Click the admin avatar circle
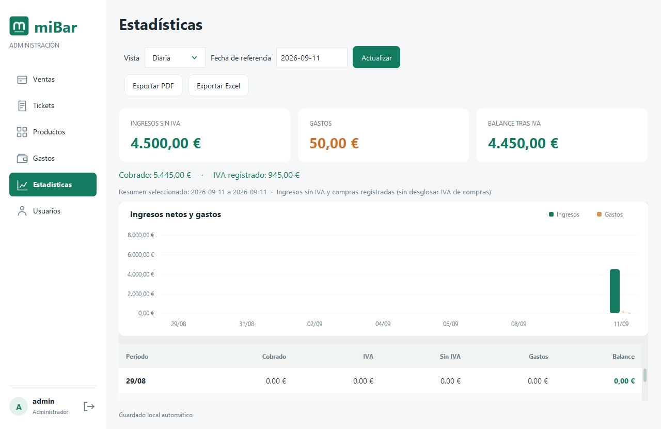Screen dimensions: 661x429 click(19, 407)
